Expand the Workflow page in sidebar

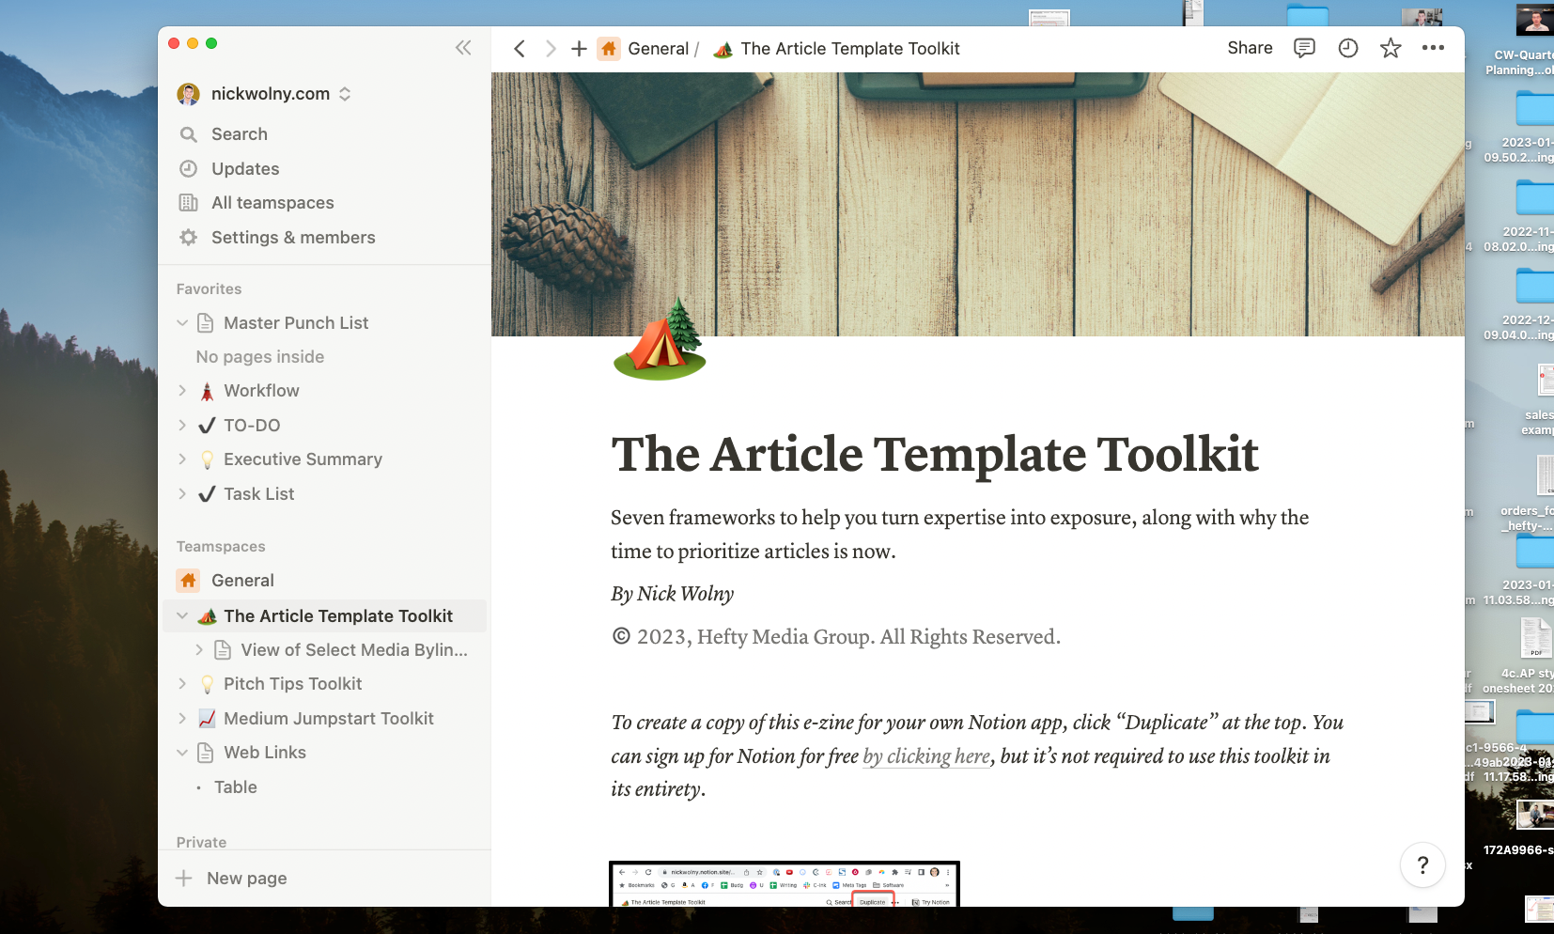(x=182, y=391)
